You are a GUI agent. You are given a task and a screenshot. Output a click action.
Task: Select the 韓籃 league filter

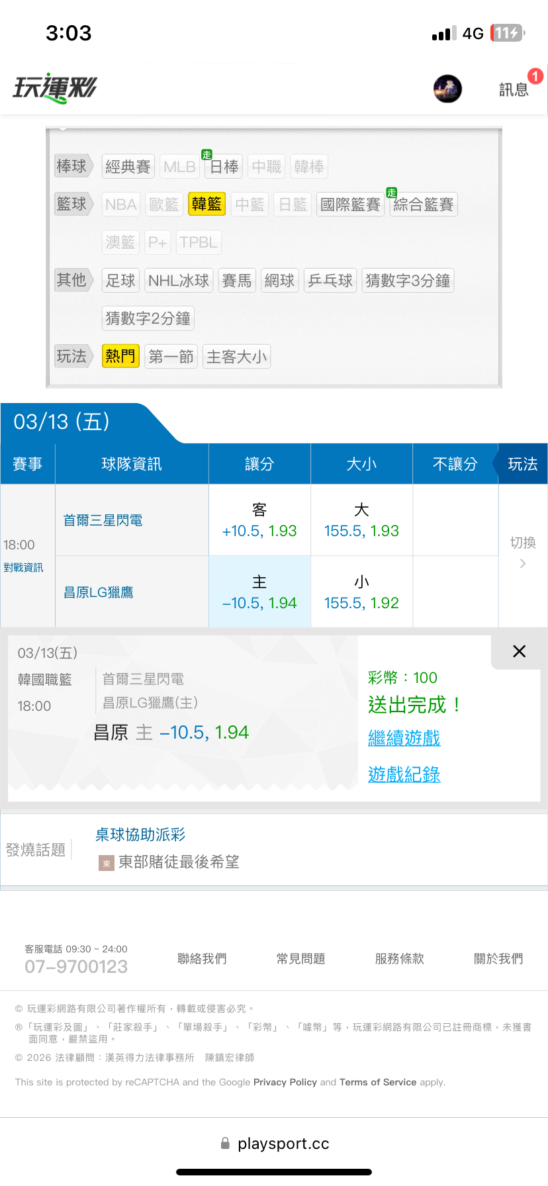[206, 205]
